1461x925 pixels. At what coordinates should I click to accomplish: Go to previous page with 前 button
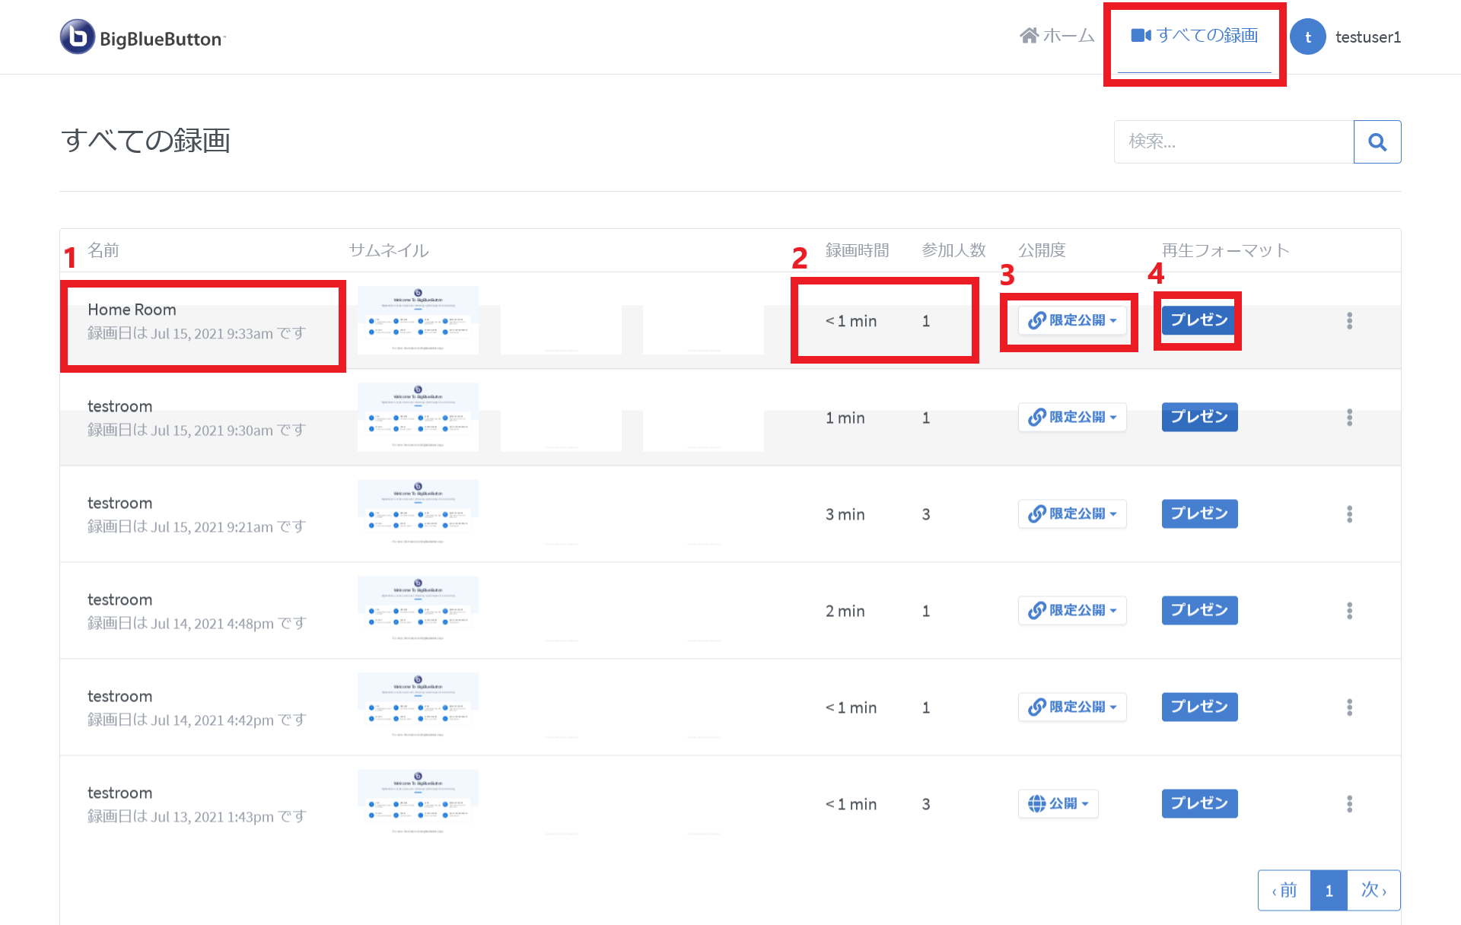click(1284, 890)
